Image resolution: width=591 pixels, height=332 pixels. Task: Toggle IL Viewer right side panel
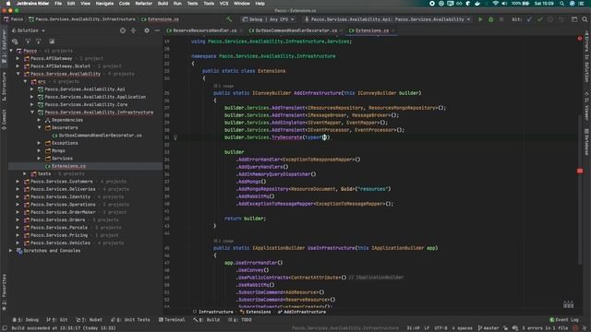pyautogui.click(x=587, y=107)
